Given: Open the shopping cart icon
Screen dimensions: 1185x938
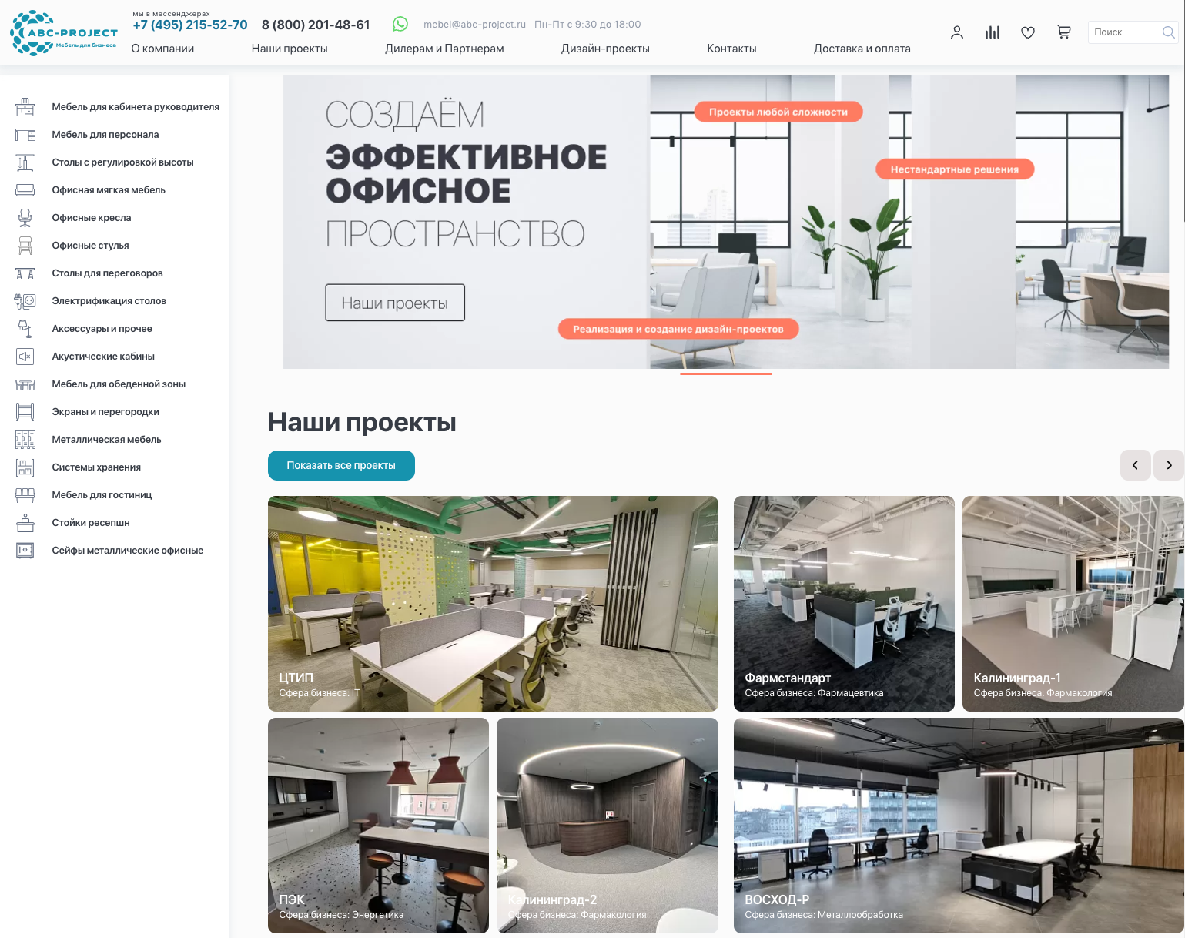Looking at the screenshot, I should (1063, 32).
